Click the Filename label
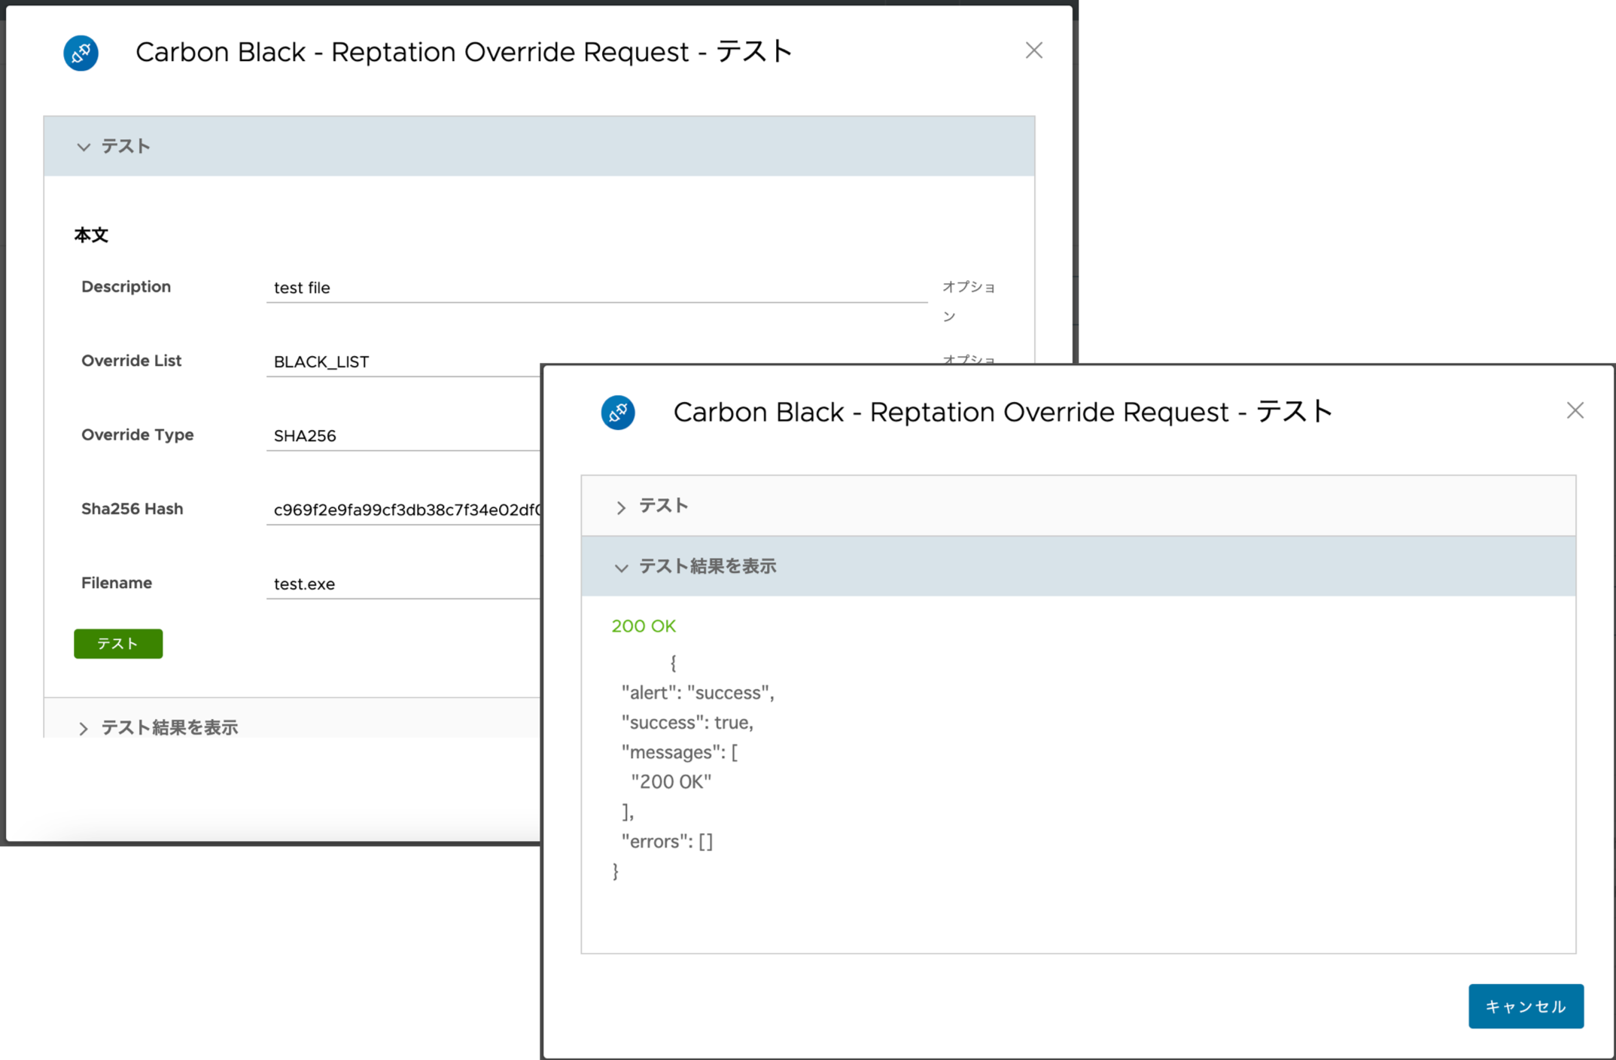This screenshot has width=1616, height=1060. (x=117, y=583)
